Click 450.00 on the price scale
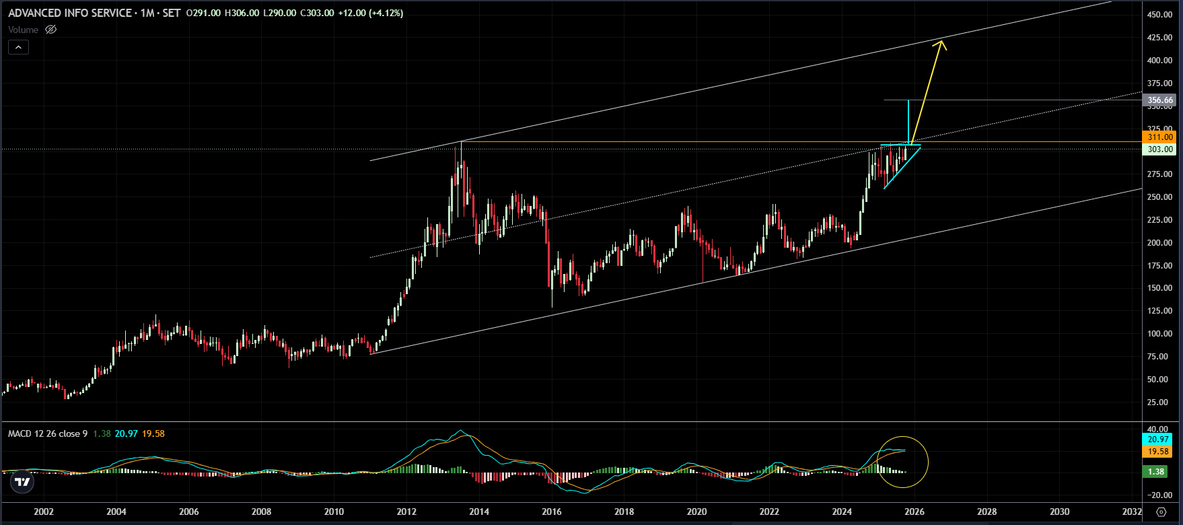The image size is (1183, 525). 1160,15
